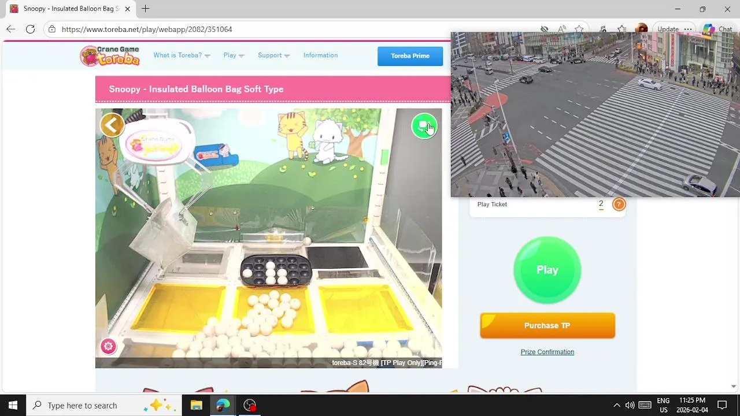The image size is (740, 416).
Task: Open the touch keyboard tray icon
Action: coord(645,405)
